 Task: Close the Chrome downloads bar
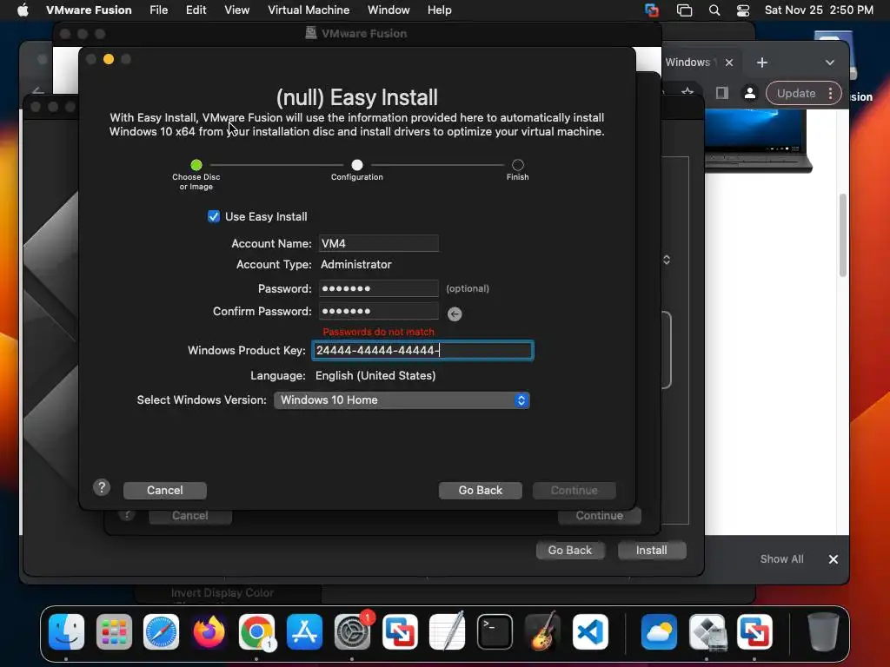834,559
